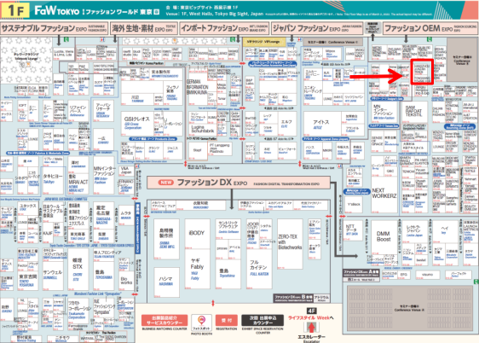Image resolution: width=479 pixels, height=343 pixels.
Task: Click the ISAM RAFOAT TEKSTIL booth
Action: 413,111
